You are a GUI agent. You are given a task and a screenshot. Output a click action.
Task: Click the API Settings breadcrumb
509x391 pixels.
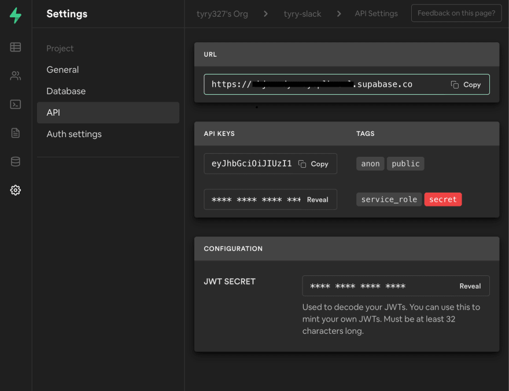(376, 14)
